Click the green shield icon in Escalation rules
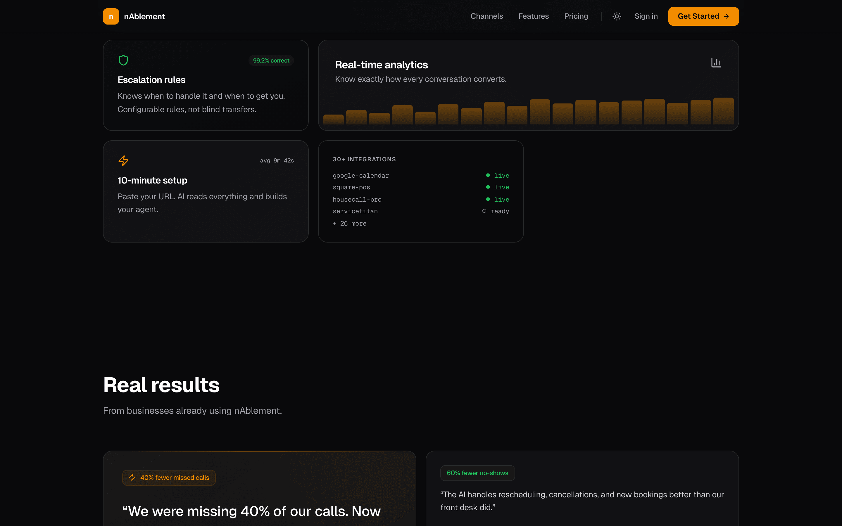This screenshot has width=842, height=526. pos(123,60)
